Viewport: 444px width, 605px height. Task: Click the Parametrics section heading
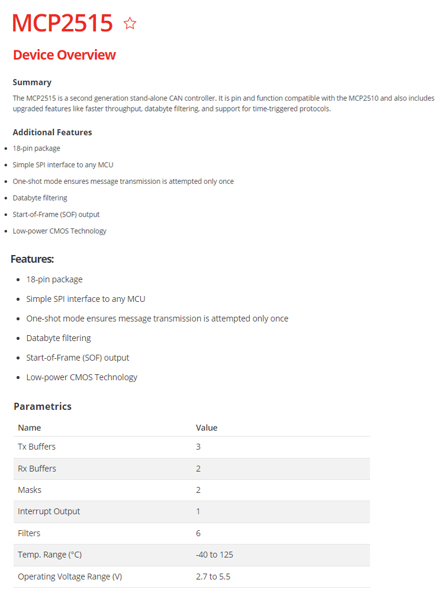(43, 406)
